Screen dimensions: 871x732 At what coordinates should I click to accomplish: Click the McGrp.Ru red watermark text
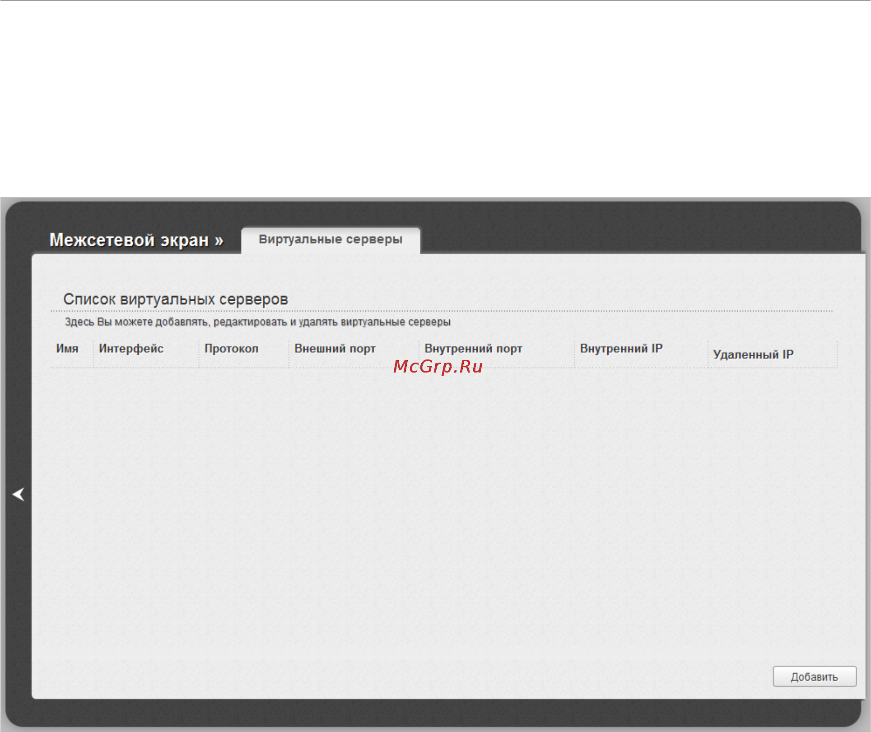click(438, 367)
